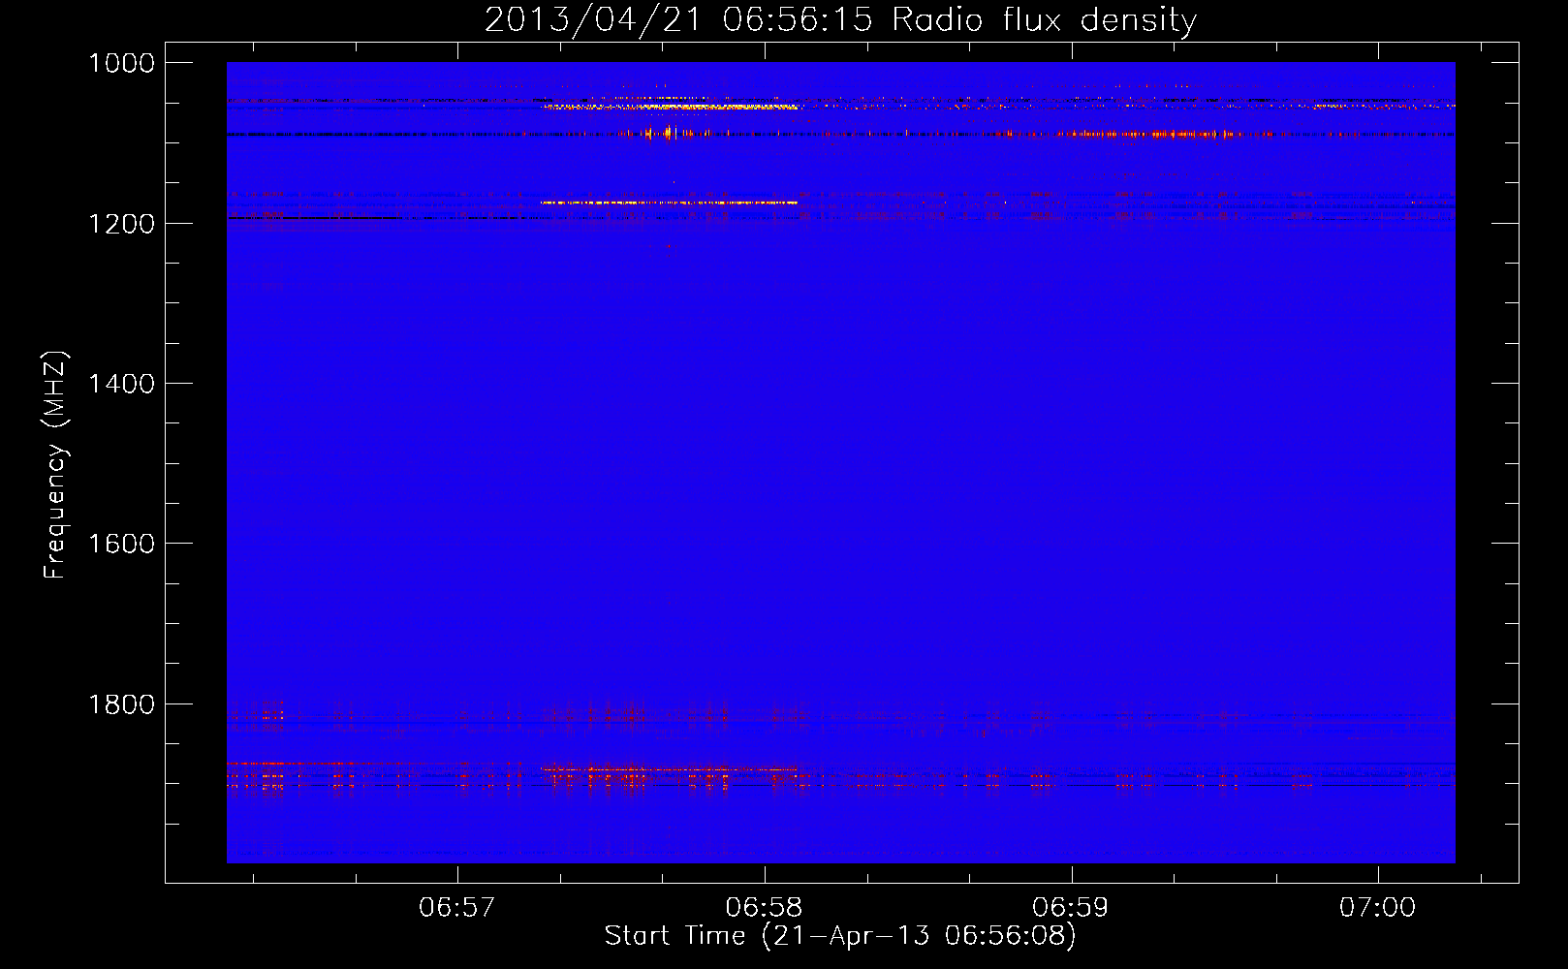Click the 'Frequency (MHZ)' y-axis label
The height and width of the screenshot is (969, 1568).
pyautogui.click(x=56, y=464)
